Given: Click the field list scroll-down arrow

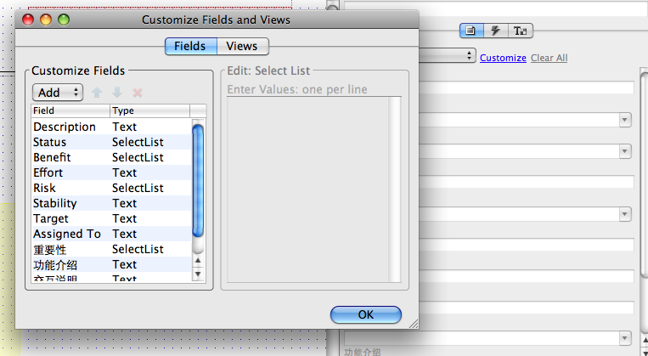Looking at the screenshot, I should (x=198, y=274).
